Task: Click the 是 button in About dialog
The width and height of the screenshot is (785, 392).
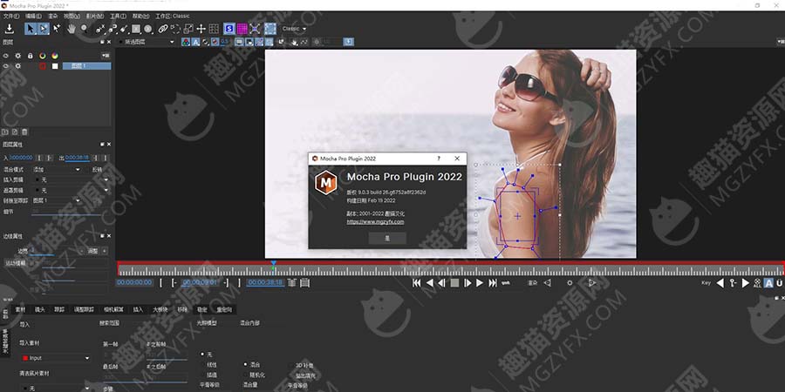Action: (x=387, y=239)
